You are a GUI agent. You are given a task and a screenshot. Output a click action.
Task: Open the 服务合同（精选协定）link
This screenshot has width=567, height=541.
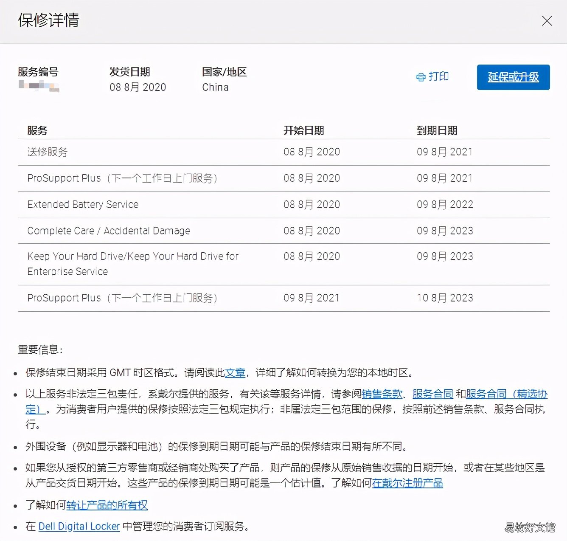coord(507,394)
